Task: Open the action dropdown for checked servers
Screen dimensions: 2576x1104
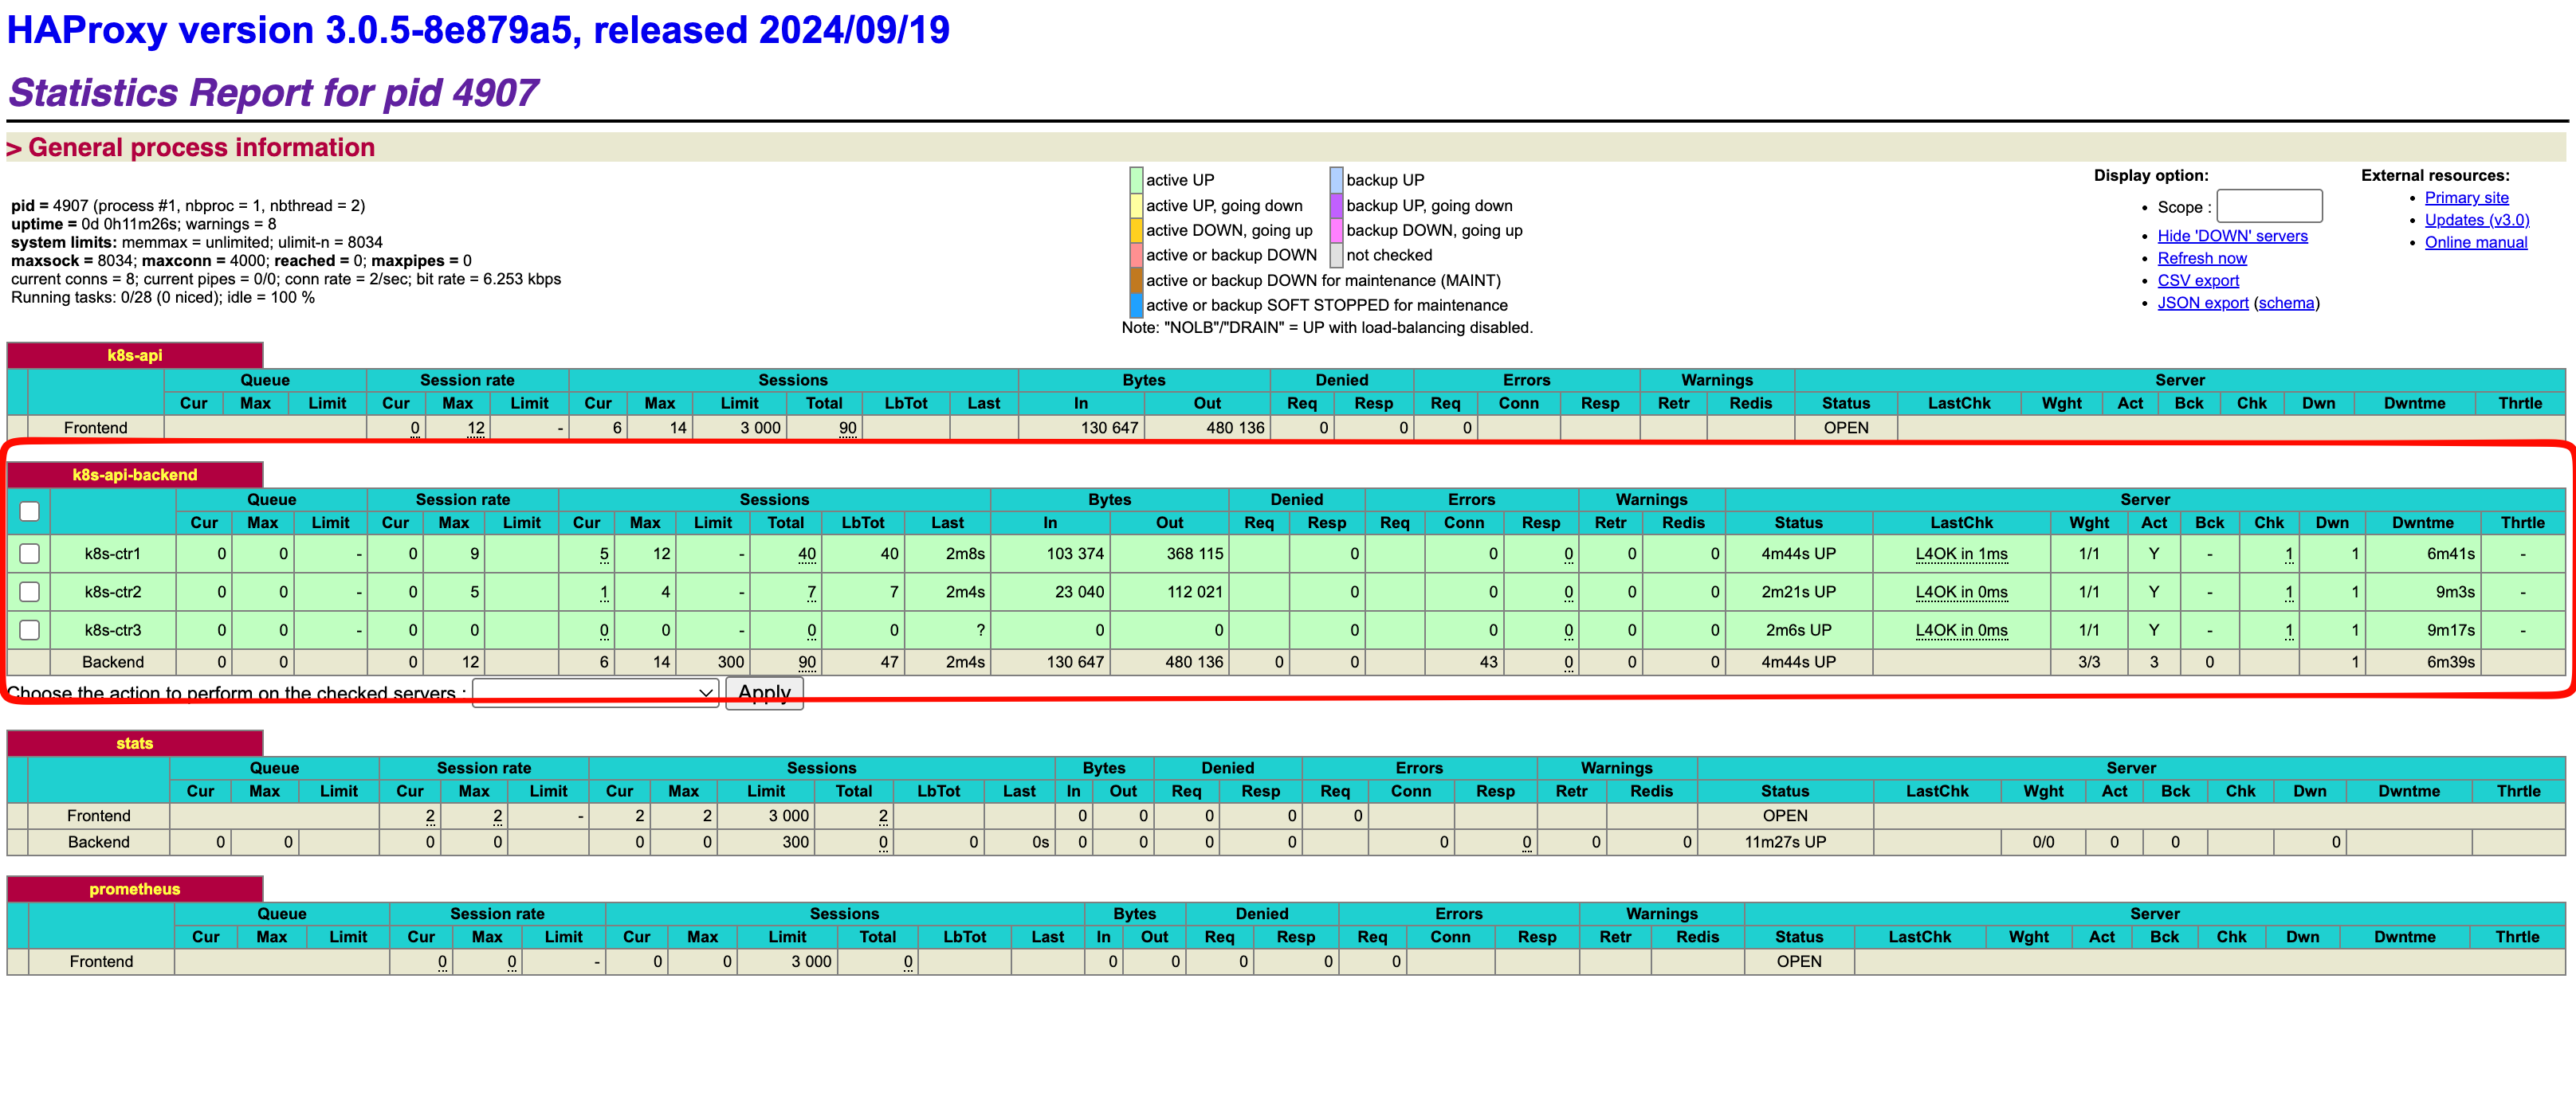Action: (595, 692)
